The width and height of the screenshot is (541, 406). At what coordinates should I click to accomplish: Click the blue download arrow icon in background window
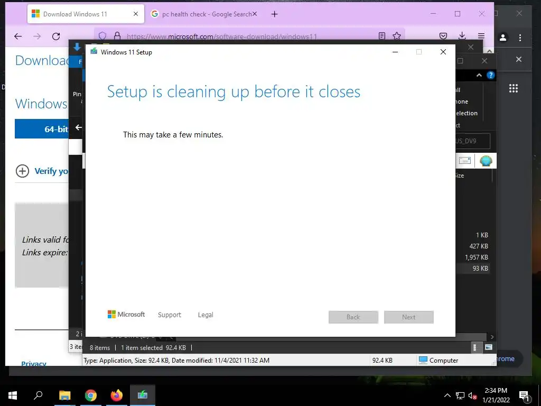77,47
